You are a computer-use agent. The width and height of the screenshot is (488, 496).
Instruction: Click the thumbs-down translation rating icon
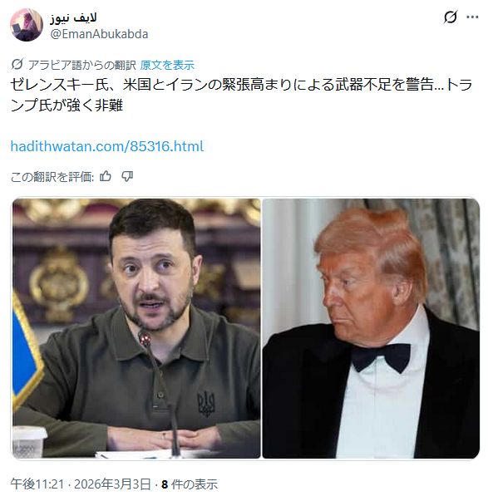point(127,176)
